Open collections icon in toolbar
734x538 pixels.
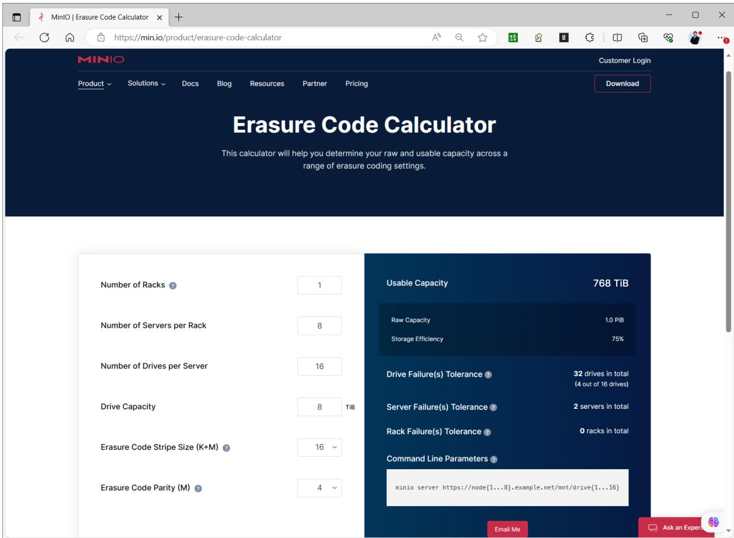click(x=642, y=37)
